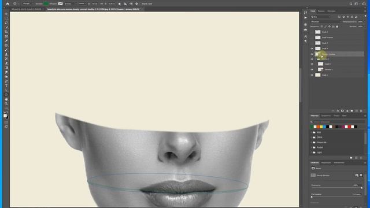Toggle quick mask mode in toolbar
Image resolution: width=370 pixels, height=208 pixels.
pyautogui.click(x=6, y=122)
